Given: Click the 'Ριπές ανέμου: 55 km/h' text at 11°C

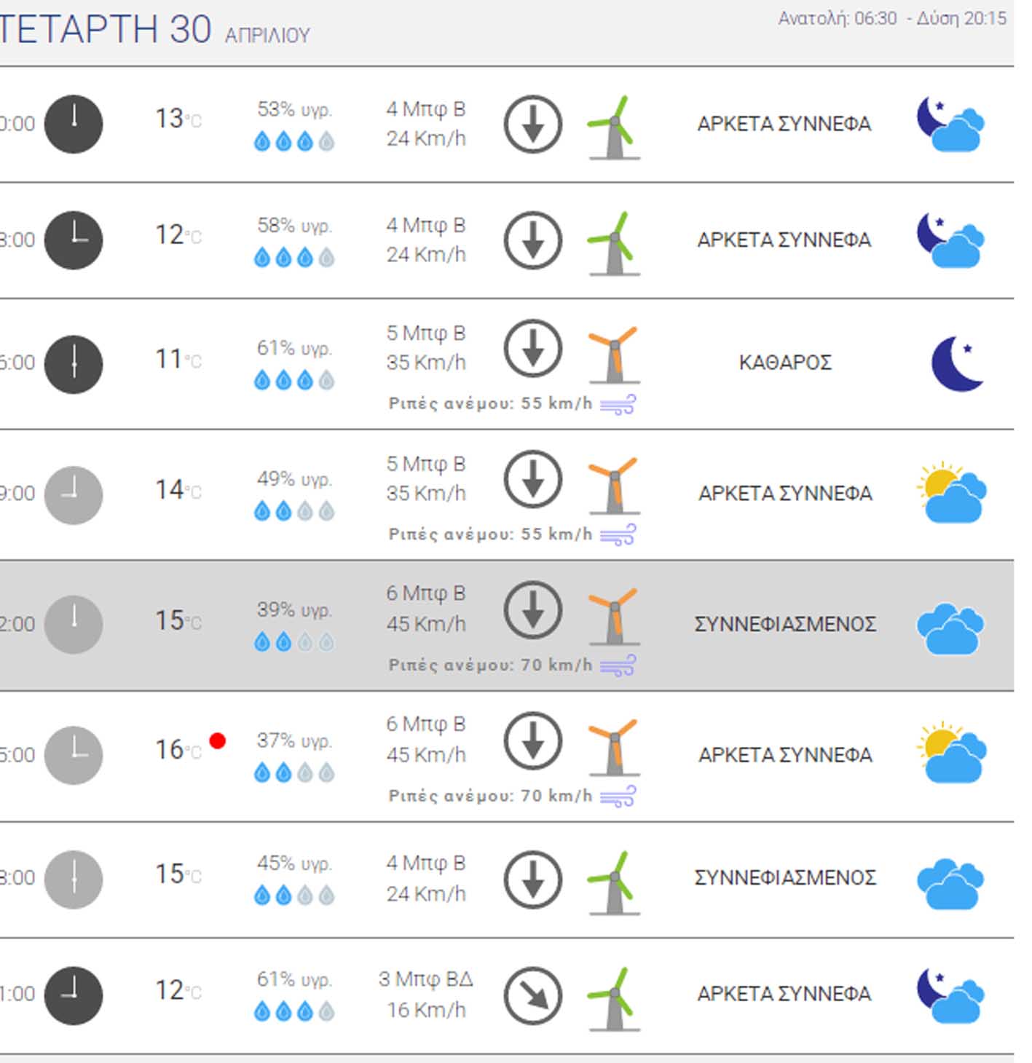Looking at the screenshot, I should click(x=491, y=403).
